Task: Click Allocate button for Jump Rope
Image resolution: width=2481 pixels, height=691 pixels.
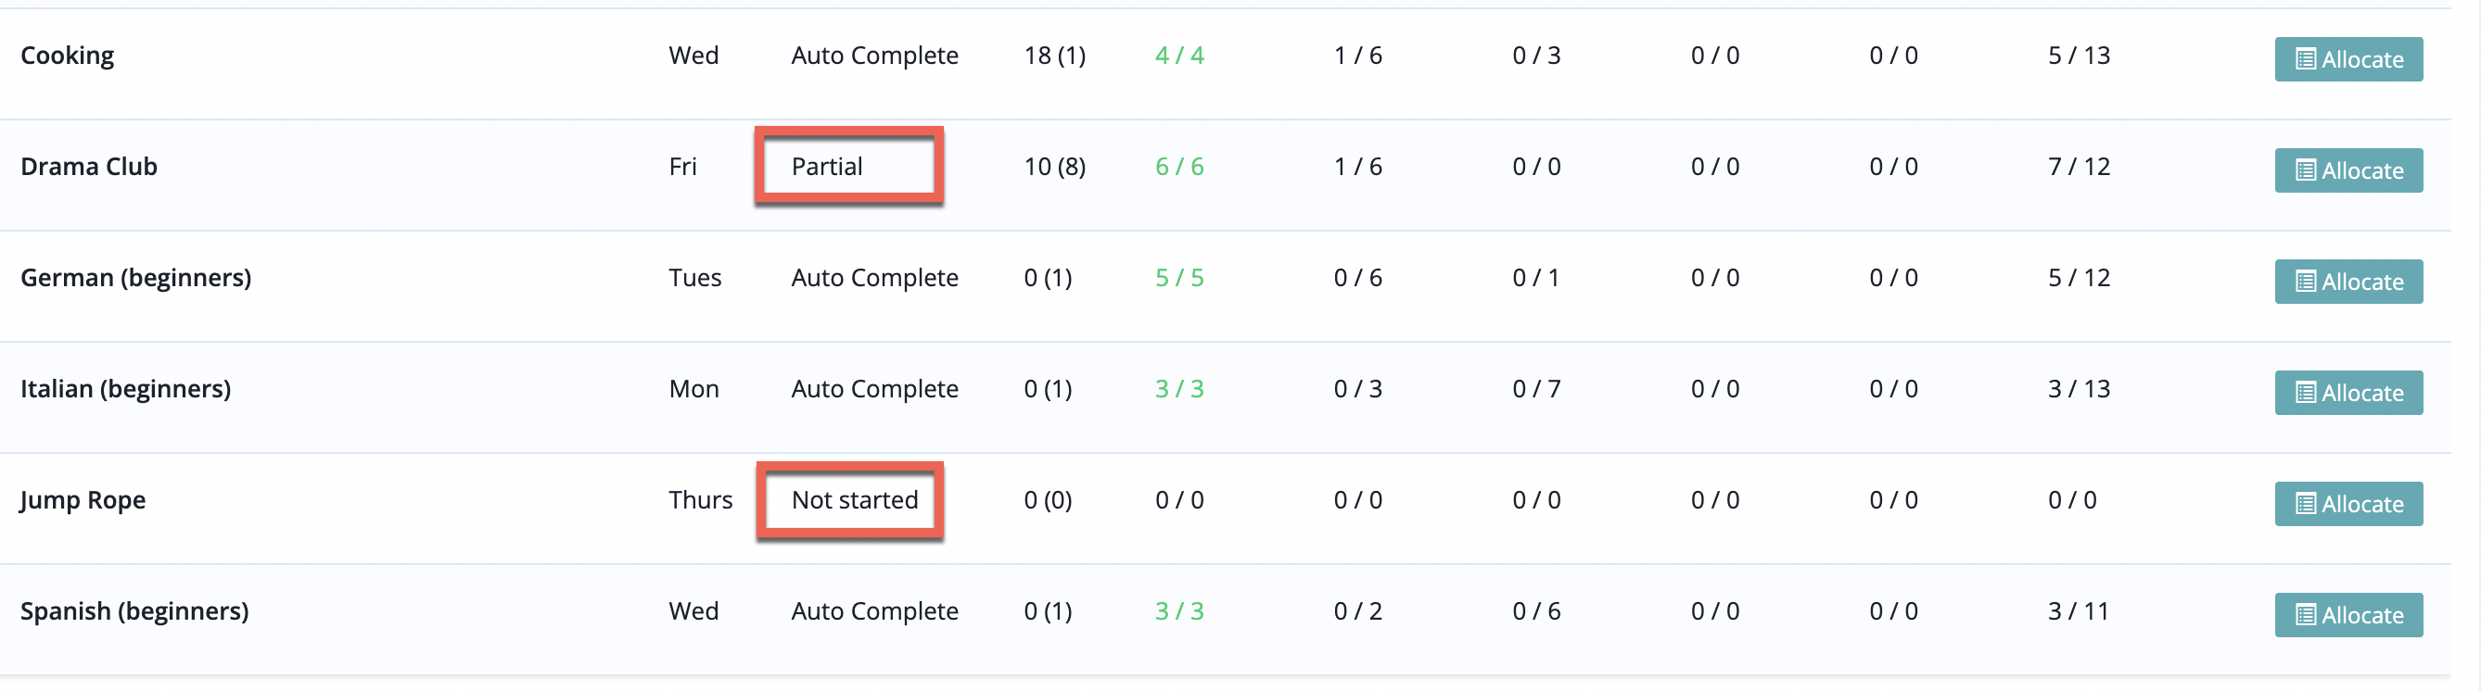Action: tap(2348, 504)
